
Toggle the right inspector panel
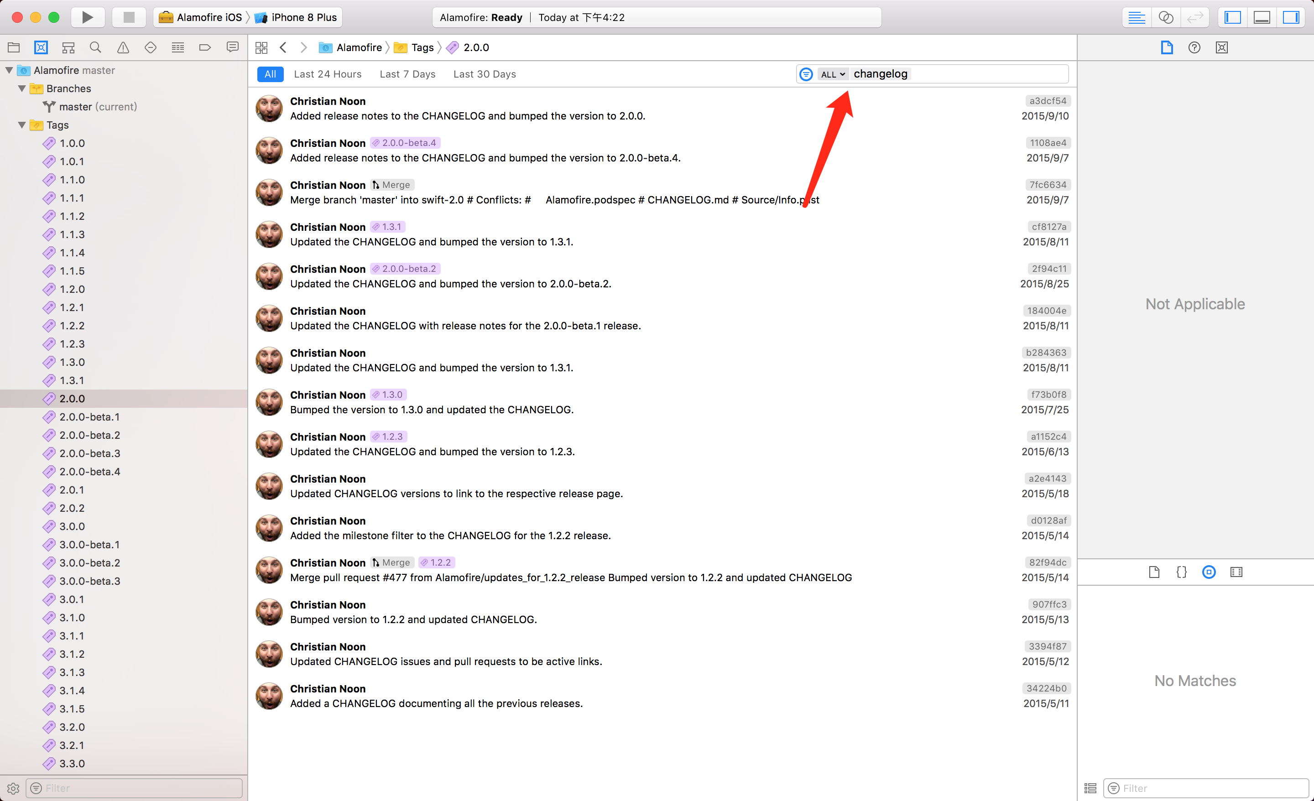click(x=1291, y=17)
